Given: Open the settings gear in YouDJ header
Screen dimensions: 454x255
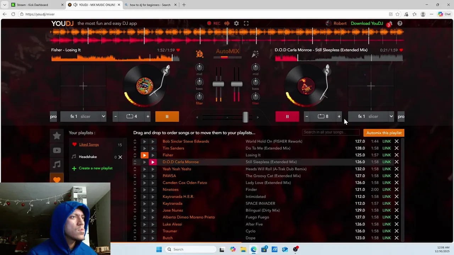Looking at the screenshot, I should pos(236,23).
